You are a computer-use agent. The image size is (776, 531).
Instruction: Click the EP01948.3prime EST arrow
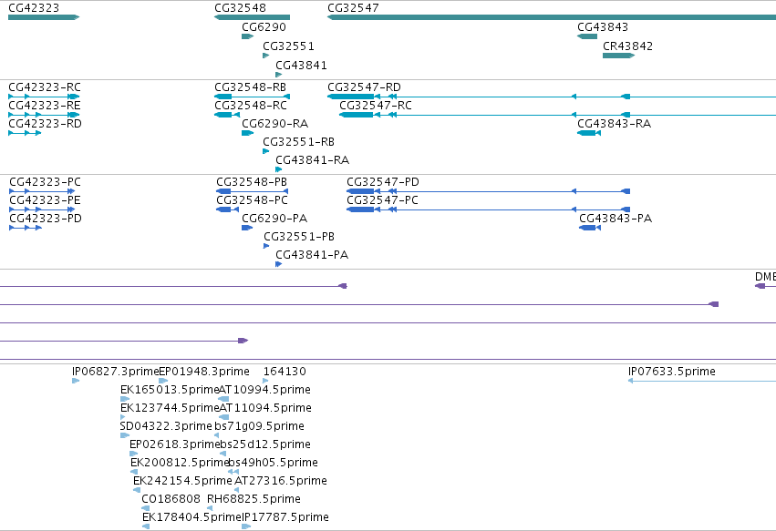point(163,381)
